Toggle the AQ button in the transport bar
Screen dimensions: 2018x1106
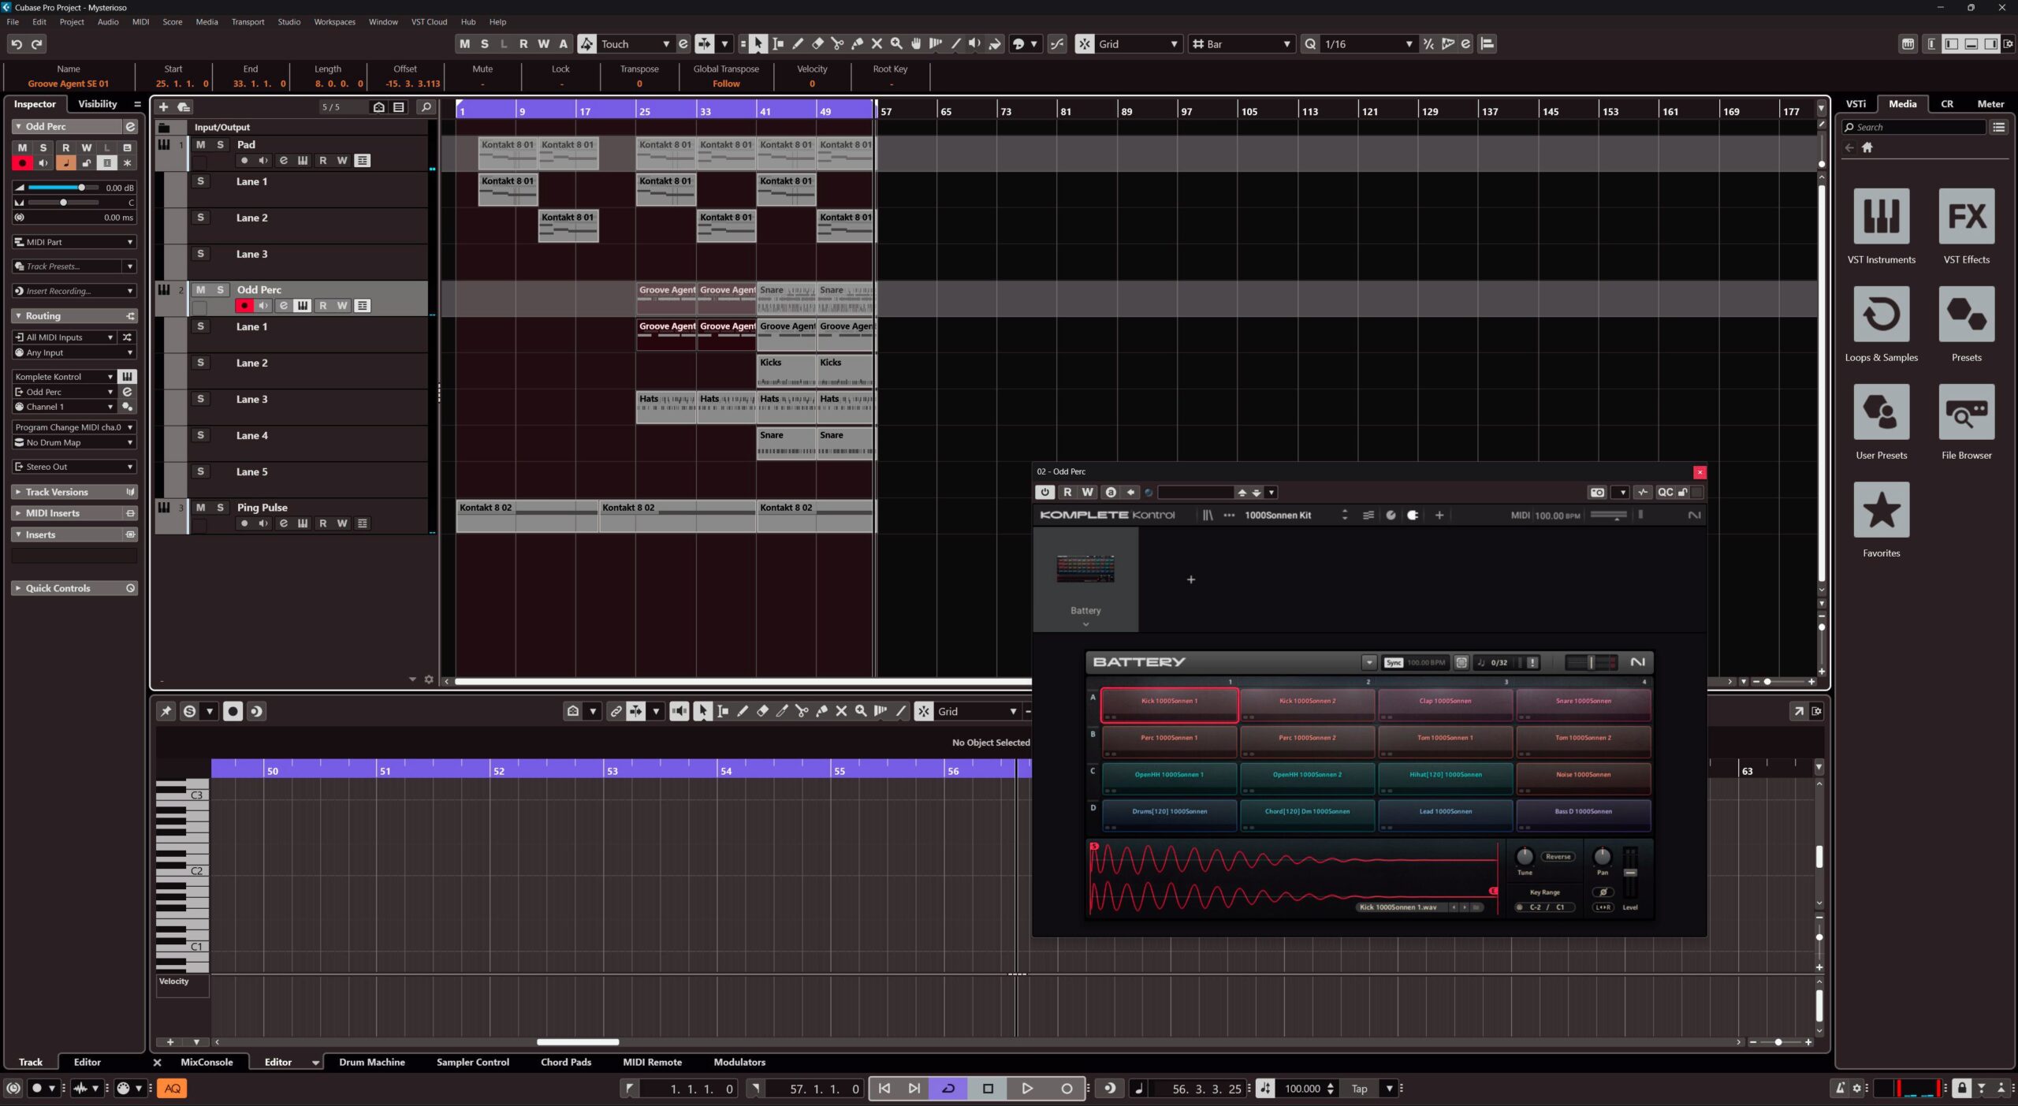click(172, 1089)
